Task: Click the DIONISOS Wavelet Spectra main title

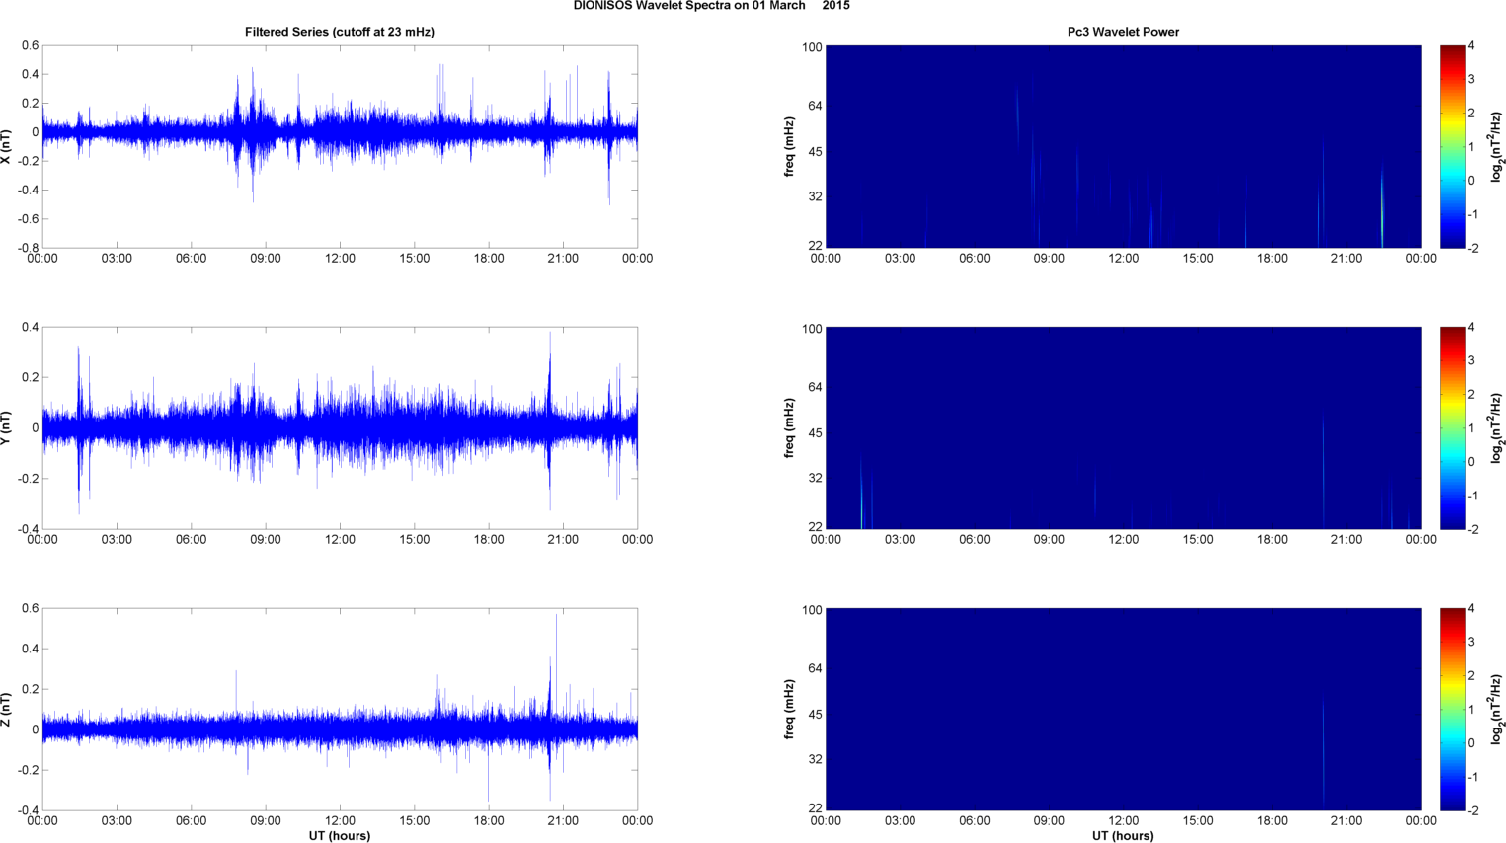Action: click(711, 6)
